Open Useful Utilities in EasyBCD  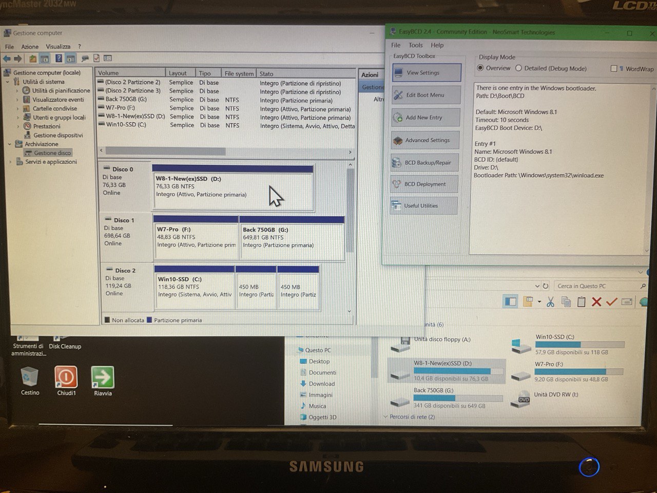coord(423,206)
